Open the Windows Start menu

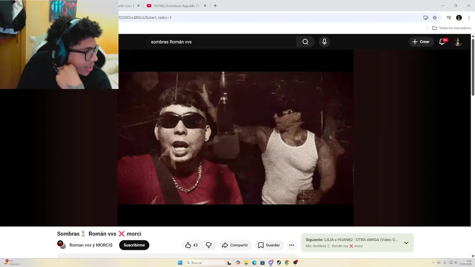tap(180, 263)
